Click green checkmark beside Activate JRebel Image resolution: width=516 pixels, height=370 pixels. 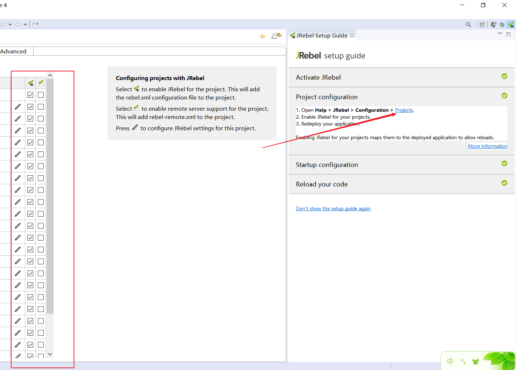(x=504, y=76)
